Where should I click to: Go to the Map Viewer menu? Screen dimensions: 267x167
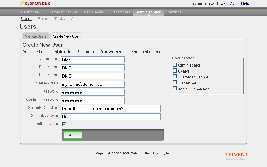[x=93, y=12]
